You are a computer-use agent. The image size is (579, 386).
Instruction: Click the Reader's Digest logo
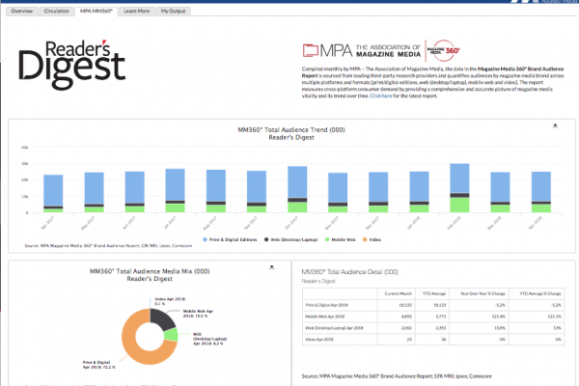point(72,65)
